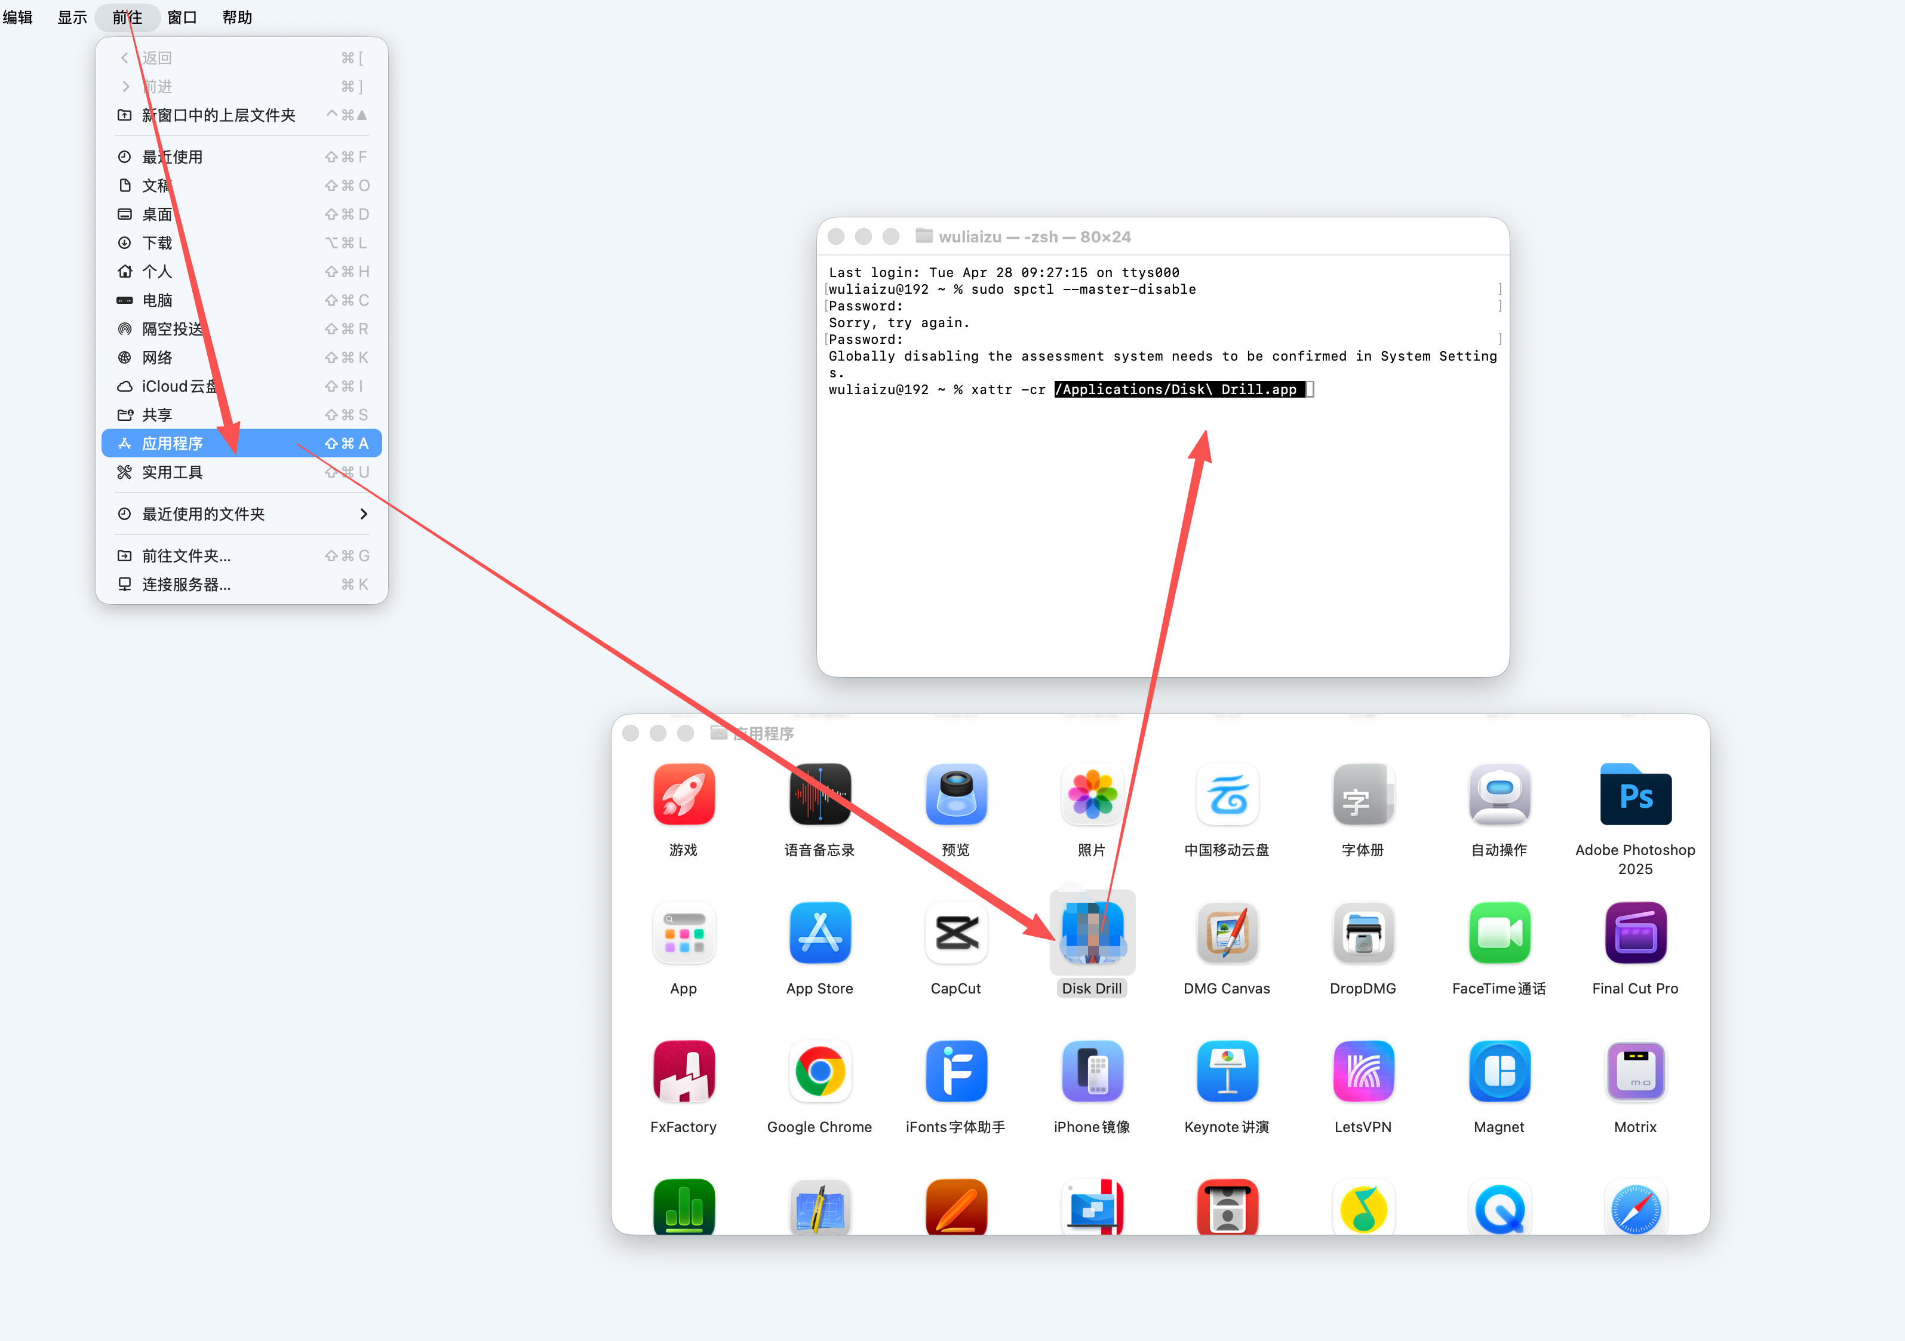Expand the 最近使用的文件夹 submenu
This screenshot has height=1341, width=1905.
241,514
